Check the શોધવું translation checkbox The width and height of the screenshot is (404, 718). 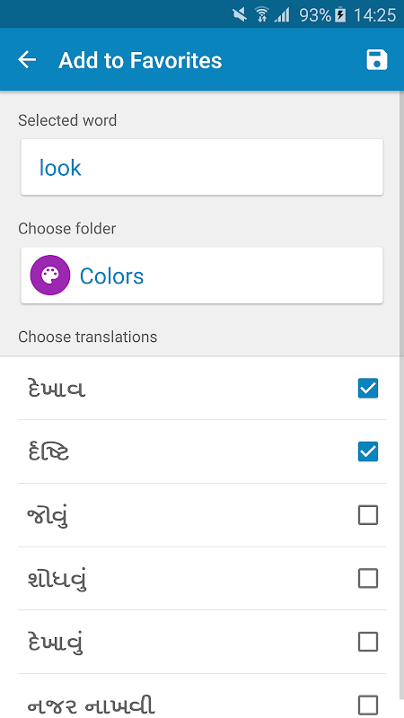[x=368, y=579]
